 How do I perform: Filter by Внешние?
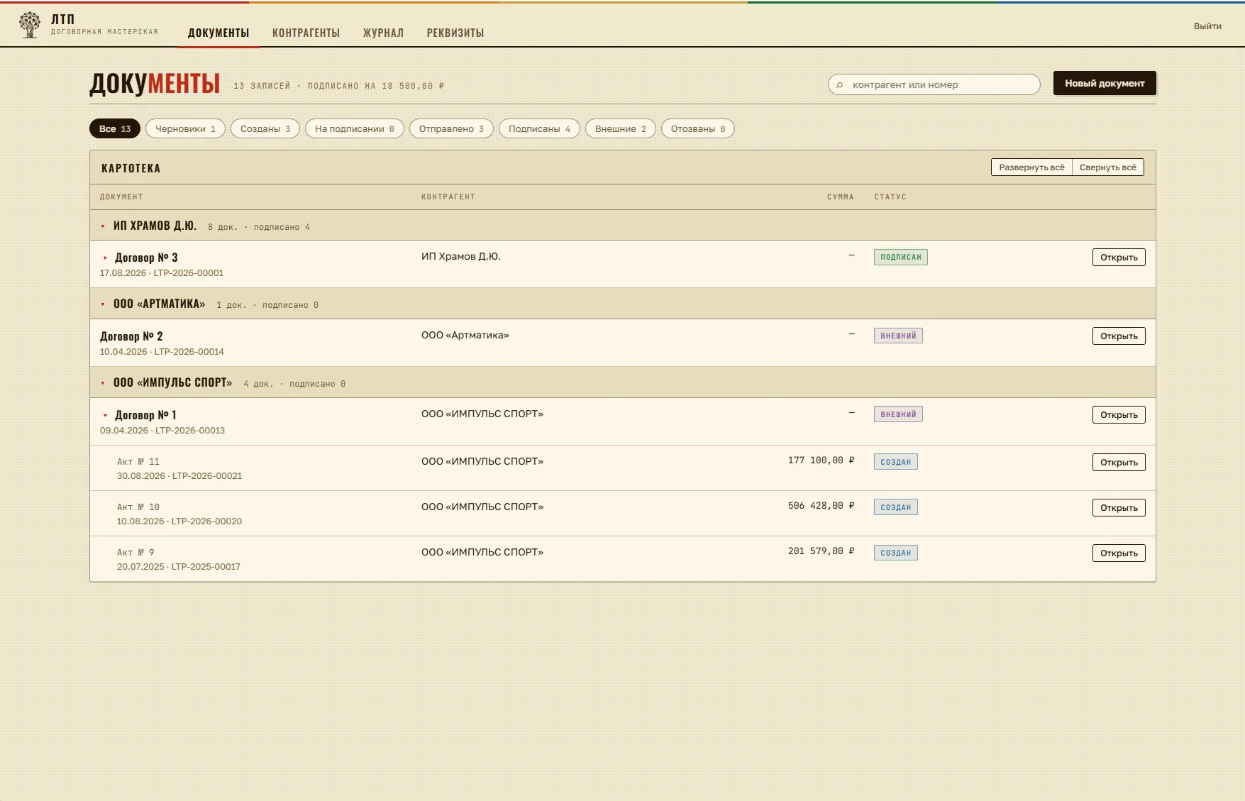[x=621, y=128]
